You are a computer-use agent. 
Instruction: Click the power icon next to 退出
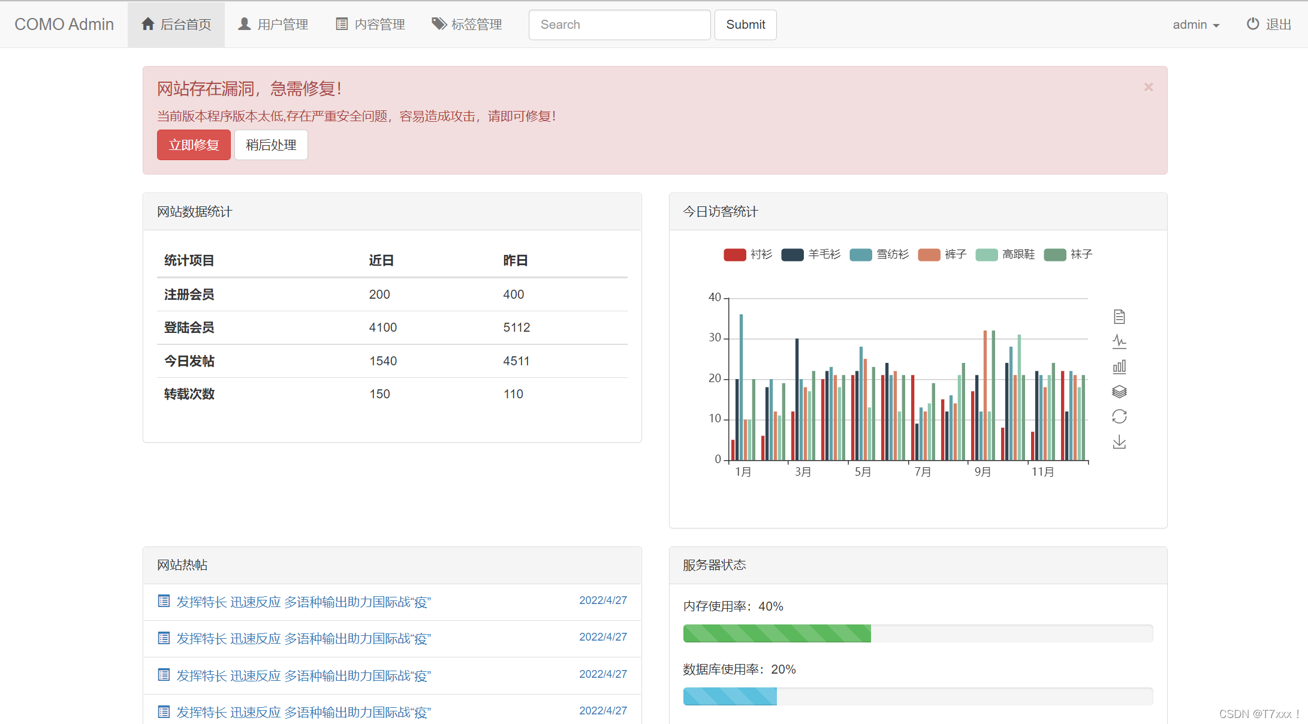point(1253,24)
